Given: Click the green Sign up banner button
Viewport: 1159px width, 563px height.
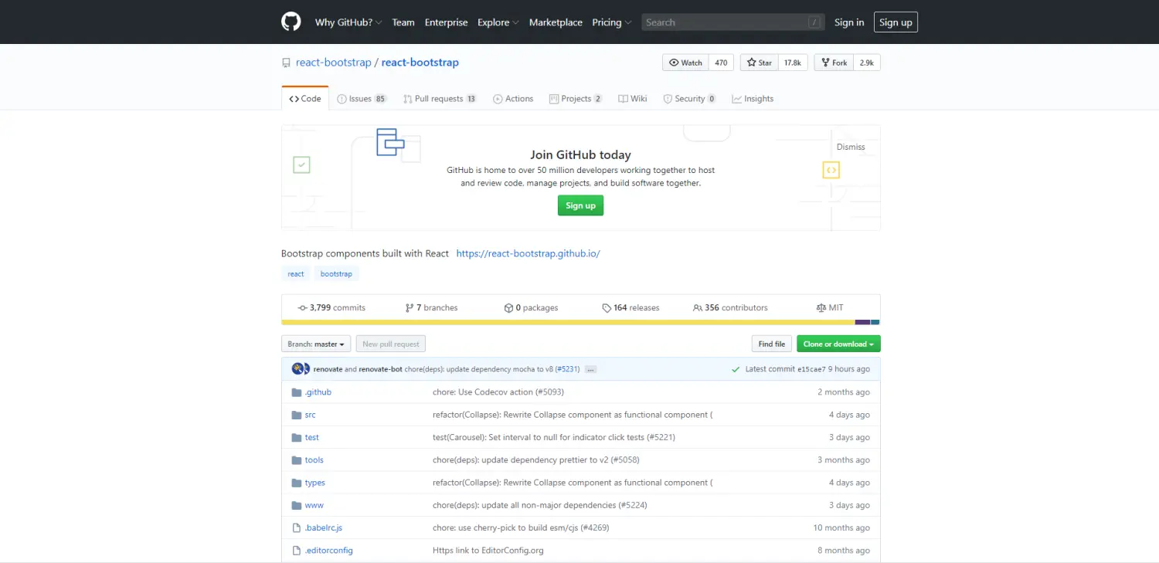Looking at the screenshot, I should tap(580, 205).
